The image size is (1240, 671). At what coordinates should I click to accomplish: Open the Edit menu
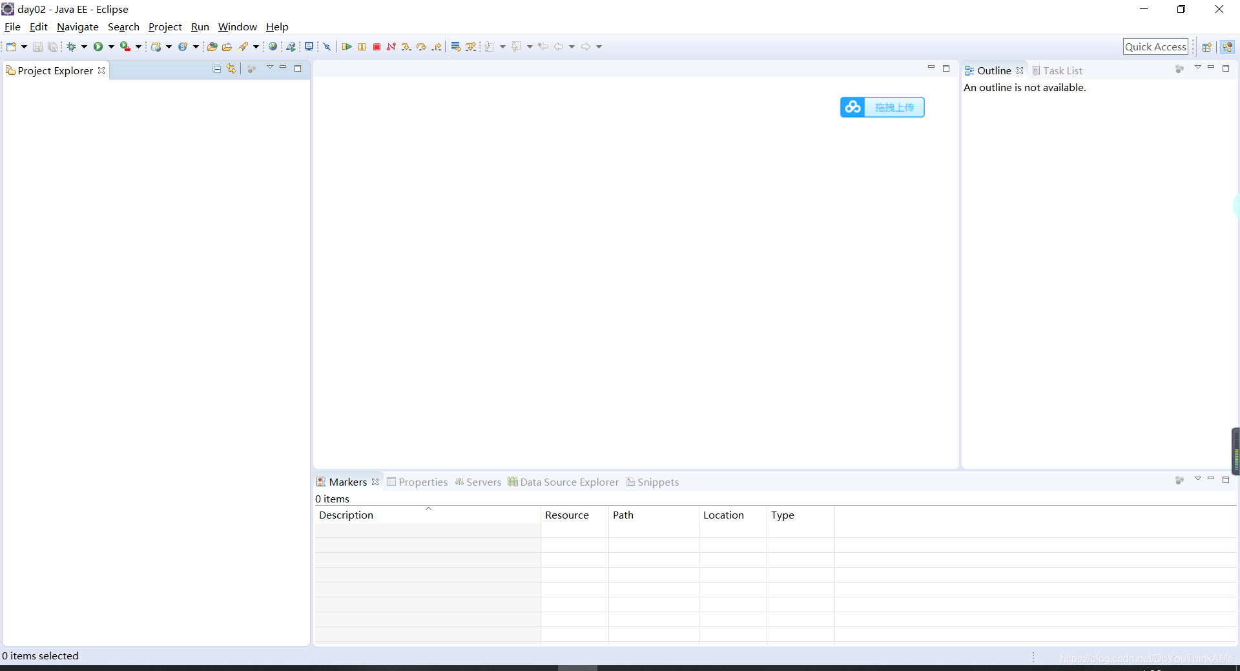click(39, 26)
